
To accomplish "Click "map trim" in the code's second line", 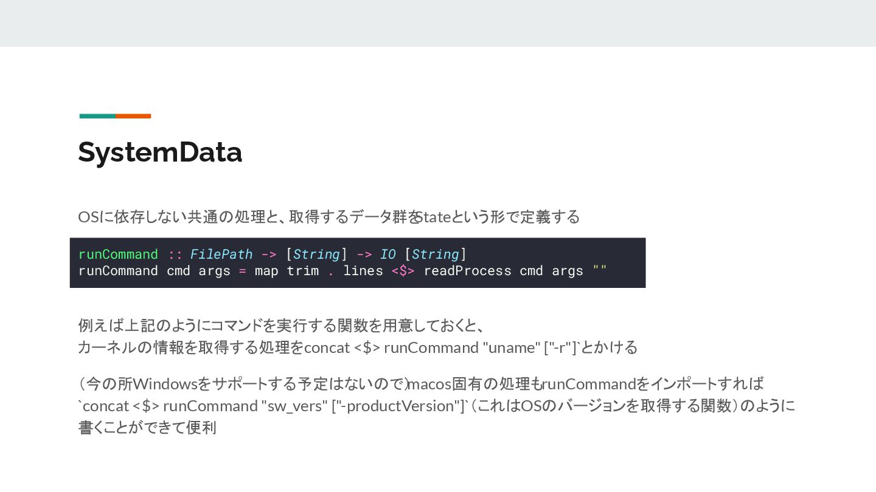I will point(286,271).
